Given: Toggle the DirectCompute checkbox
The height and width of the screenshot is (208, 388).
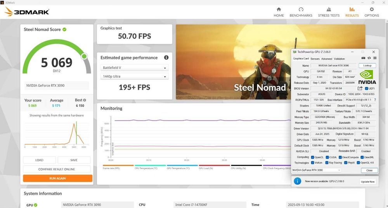Looking at the screenshot, I should coord(340,157).
